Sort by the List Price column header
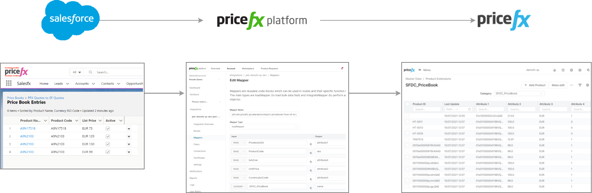 tap(89, 121)
